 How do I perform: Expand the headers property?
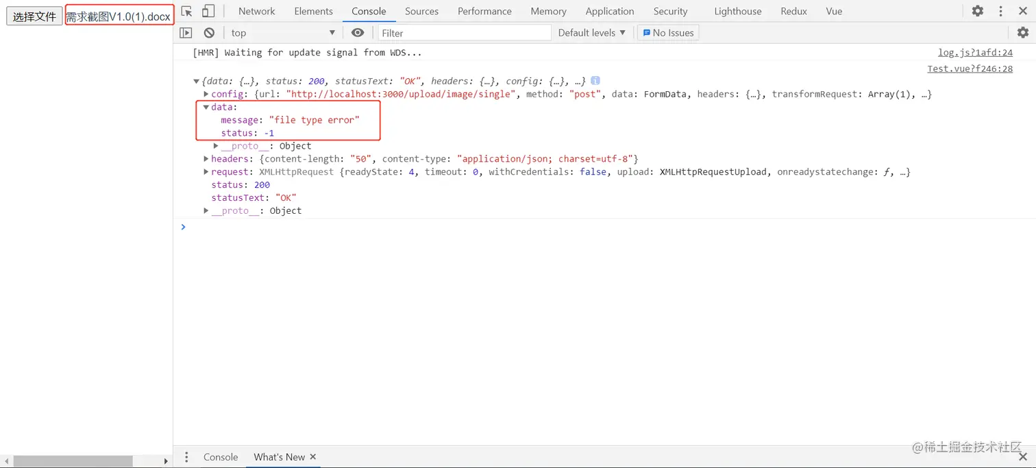206,159
